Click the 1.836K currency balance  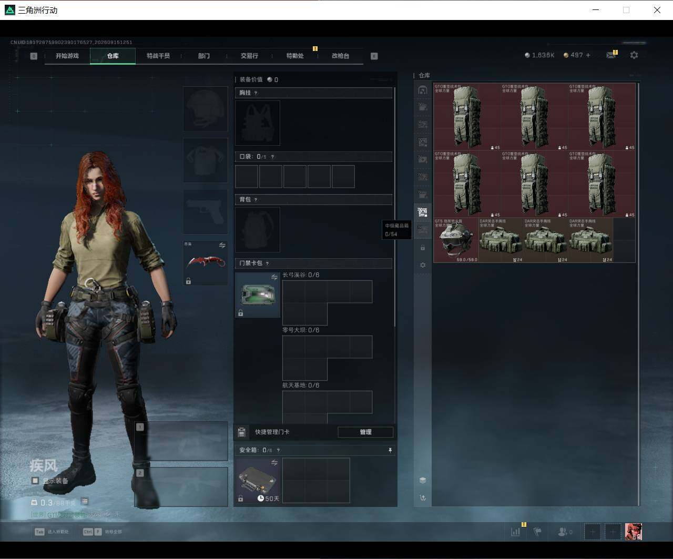point(539,55)
